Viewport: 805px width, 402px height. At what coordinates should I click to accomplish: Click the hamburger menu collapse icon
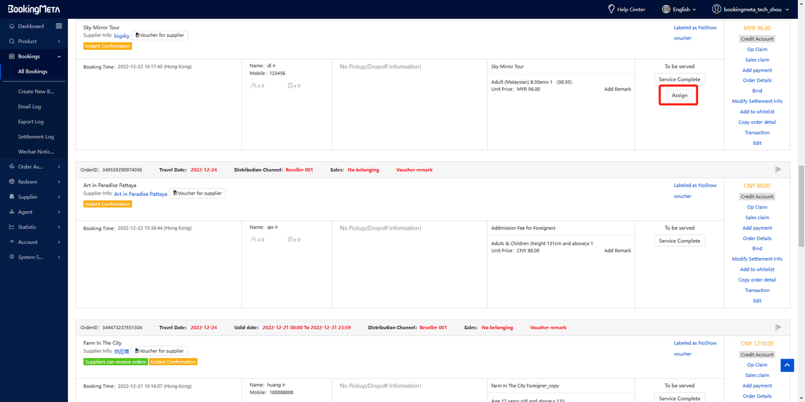click(58, 26)
